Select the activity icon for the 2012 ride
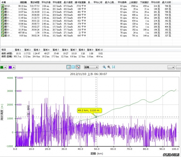Screen dimensions: 181x157 3,6
